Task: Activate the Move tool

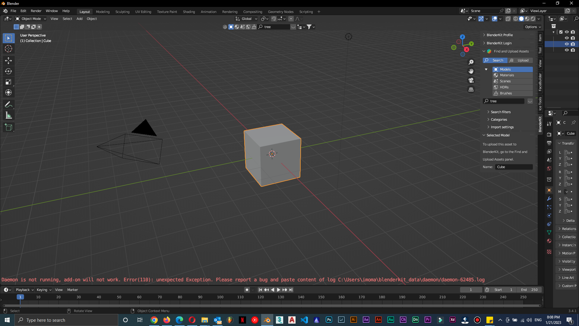Action: (8, 61)
